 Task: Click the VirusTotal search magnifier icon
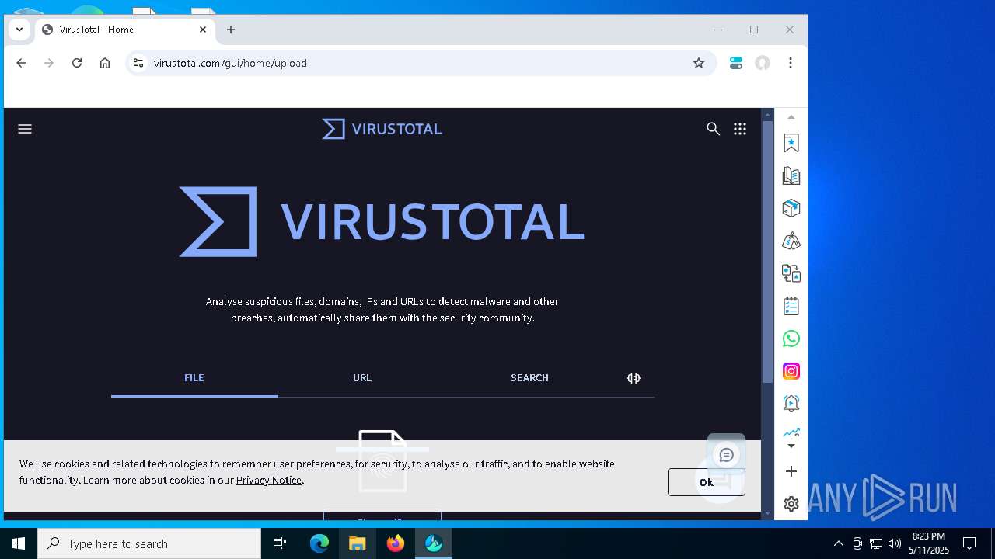[713, 129]
